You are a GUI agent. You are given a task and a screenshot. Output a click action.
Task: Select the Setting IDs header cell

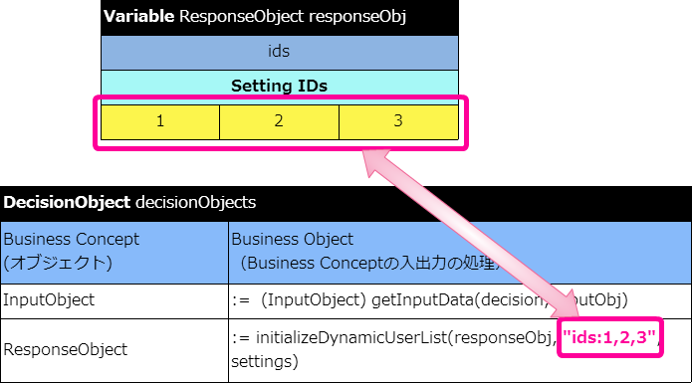280,86
